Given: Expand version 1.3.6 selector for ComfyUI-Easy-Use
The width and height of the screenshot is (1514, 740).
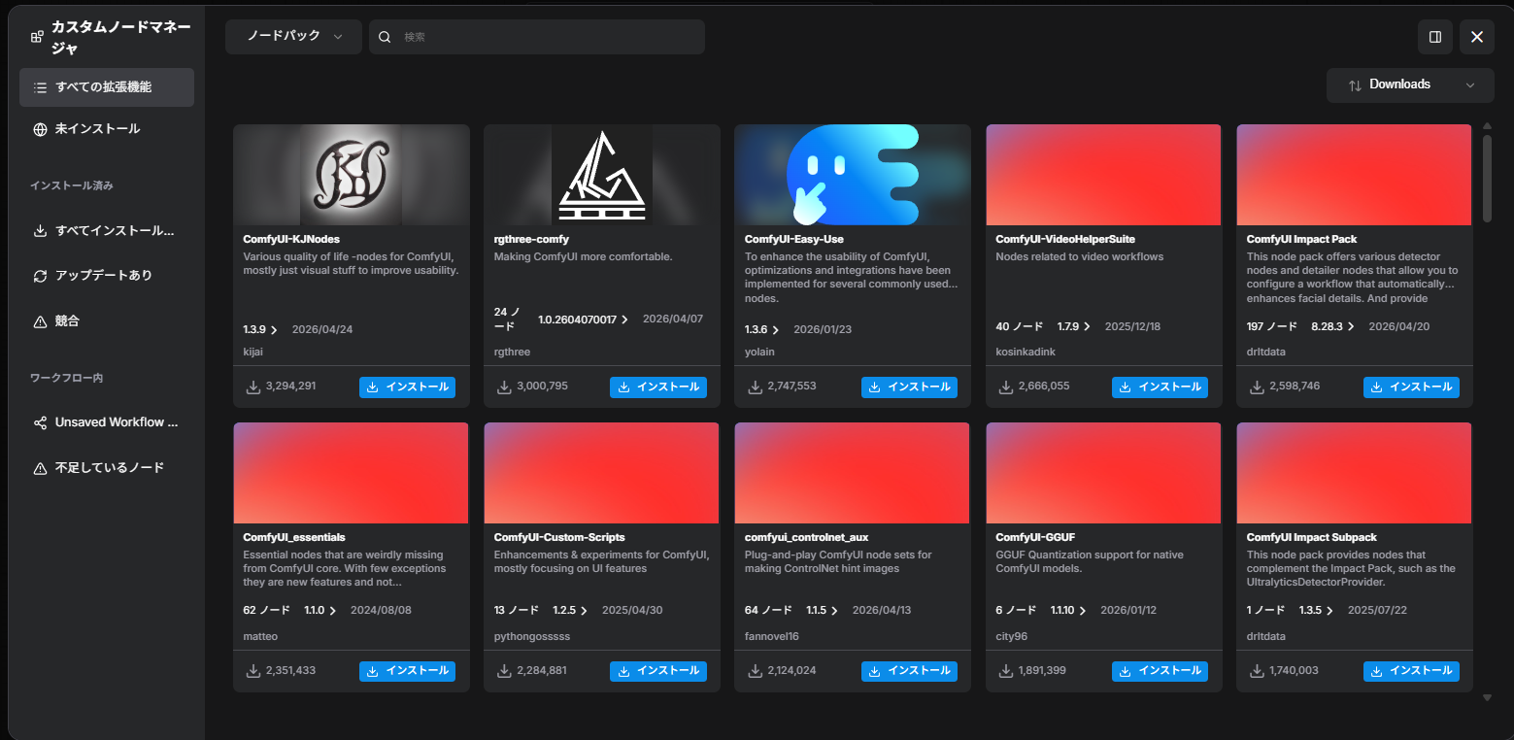Looking at the screenshot, I should [762, 330].
